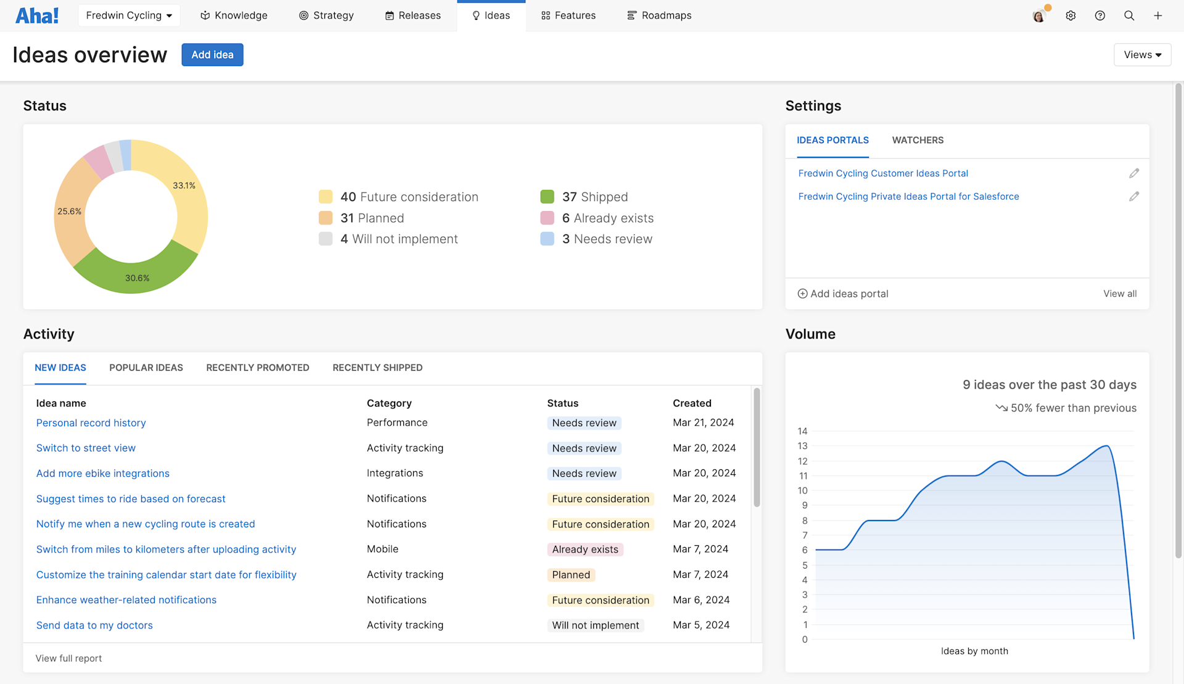Navigate to Features in the top menu
Screen dimensions: 1184x684
click(x=568, y=15)
